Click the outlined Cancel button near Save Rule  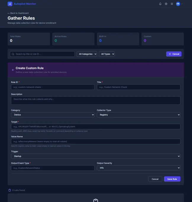point(155,179)
